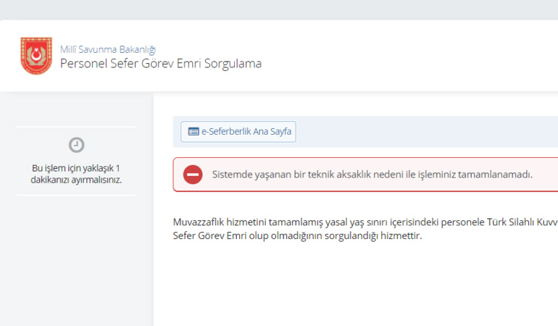Click the description line starting with Sefer Görev Emri
The width and height of the screenshot is (558, 326).
pyautogui.click(x=297, y=236)
